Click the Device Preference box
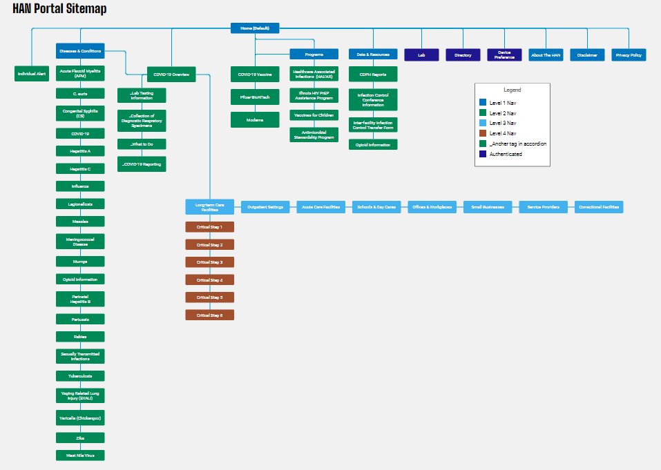Screen dimensions: 661x470 coord(505,55)
